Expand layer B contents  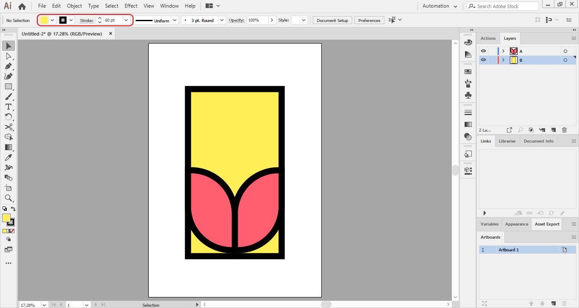[503, 60]
